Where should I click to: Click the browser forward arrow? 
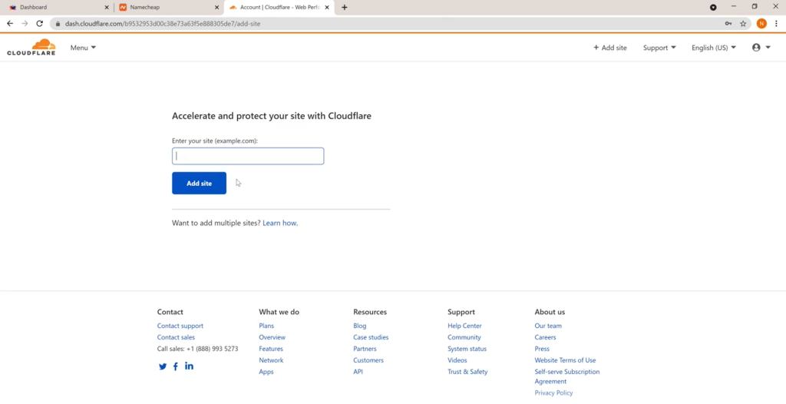[x=25, y=24]
